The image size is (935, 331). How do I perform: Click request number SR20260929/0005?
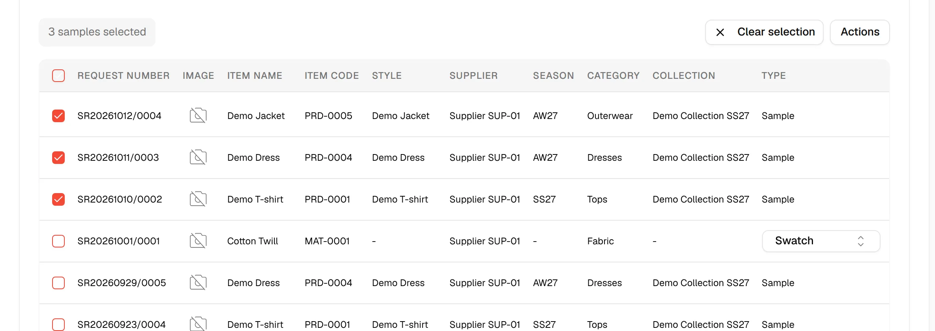pos(122,283)
